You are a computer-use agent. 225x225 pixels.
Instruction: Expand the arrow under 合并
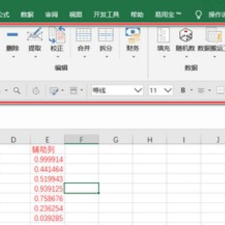coord(84,57)
